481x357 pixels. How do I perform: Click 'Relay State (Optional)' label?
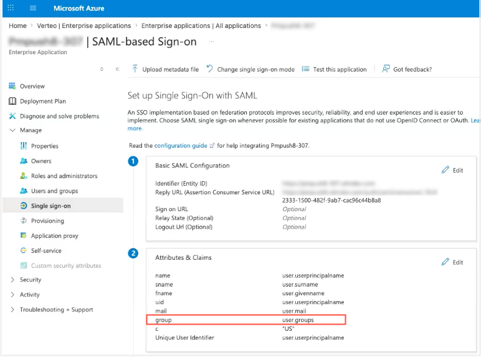coord(184,218)
